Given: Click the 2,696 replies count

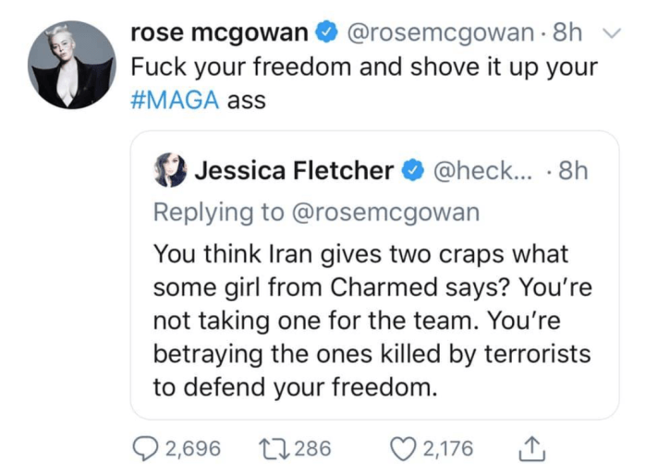Looking at the screenshot, I should [x=193, y=449].
